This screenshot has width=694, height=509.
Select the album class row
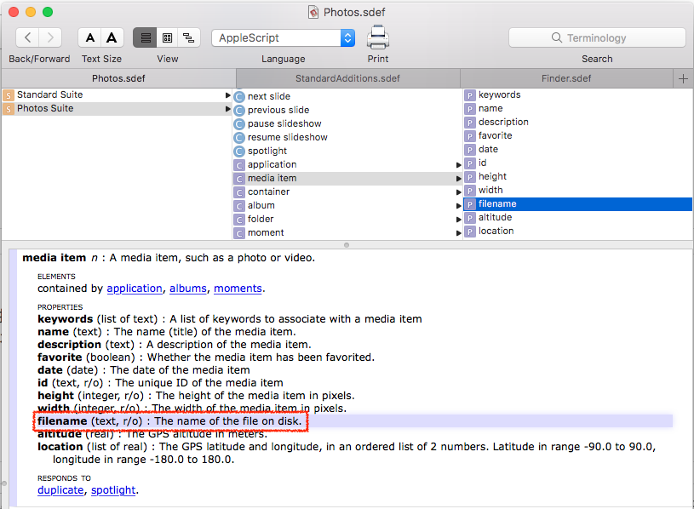click(347, 206)
